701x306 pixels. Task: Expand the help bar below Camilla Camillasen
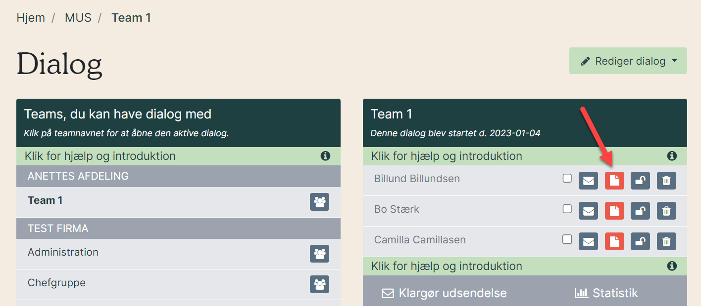[x=525, y=267]
